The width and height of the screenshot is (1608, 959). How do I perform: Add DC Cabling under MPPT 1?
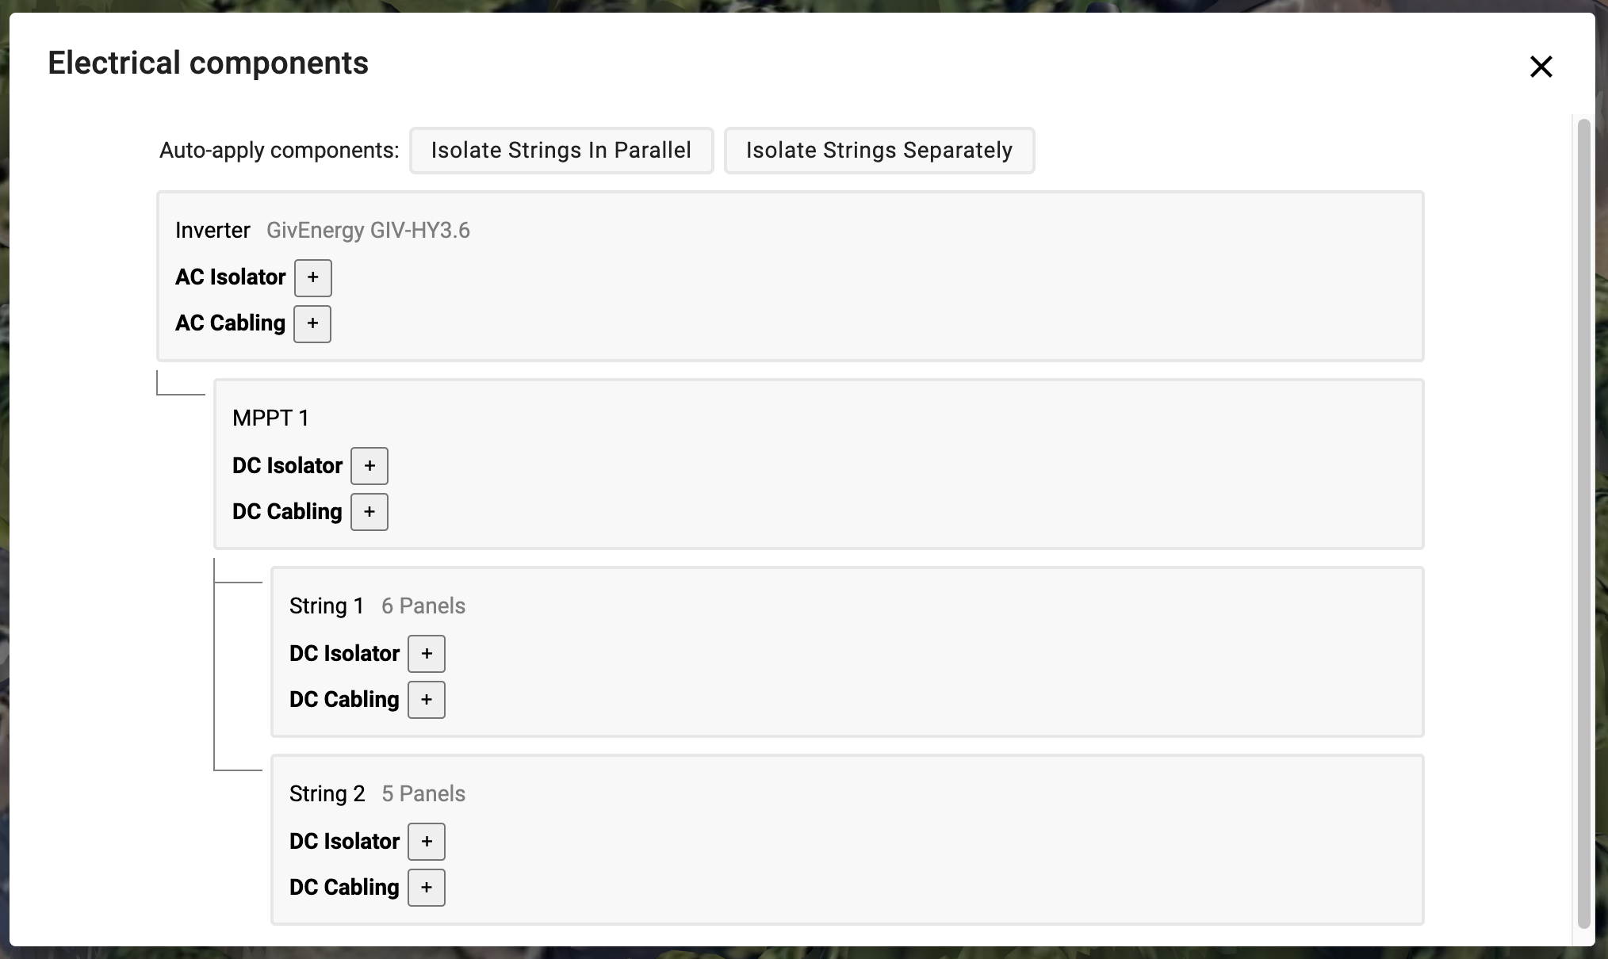(369, 511)
